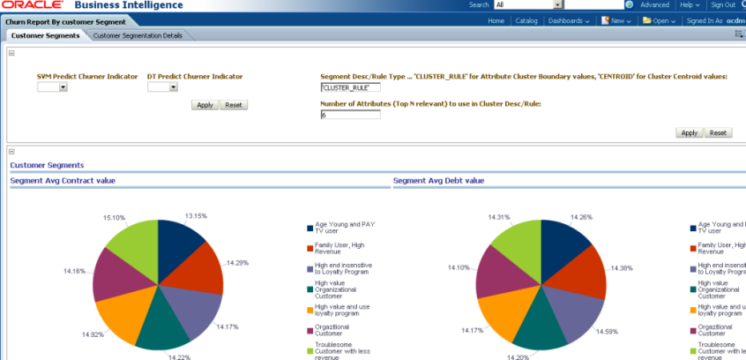746x360 pixels.
Task: Apply the churner indicator prompts
Action: click(x=205, y=105)
